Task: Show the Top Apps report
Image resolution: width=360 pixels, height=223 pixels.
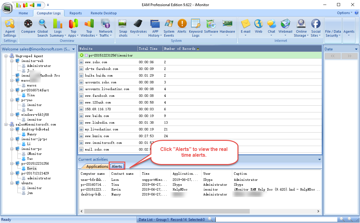Action: 73,28
